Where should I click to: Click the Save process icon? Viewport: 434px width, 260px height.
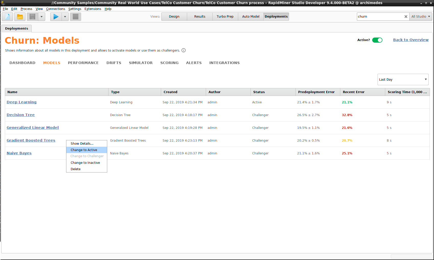click(32, 17)
